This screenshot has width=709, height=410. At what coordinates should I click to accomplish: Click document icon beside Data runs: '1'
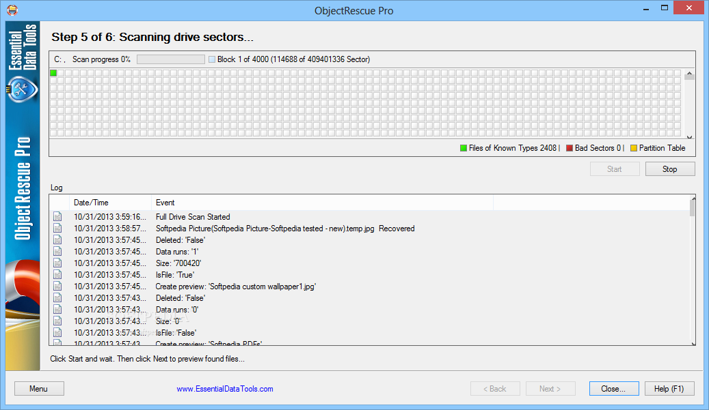57,251
